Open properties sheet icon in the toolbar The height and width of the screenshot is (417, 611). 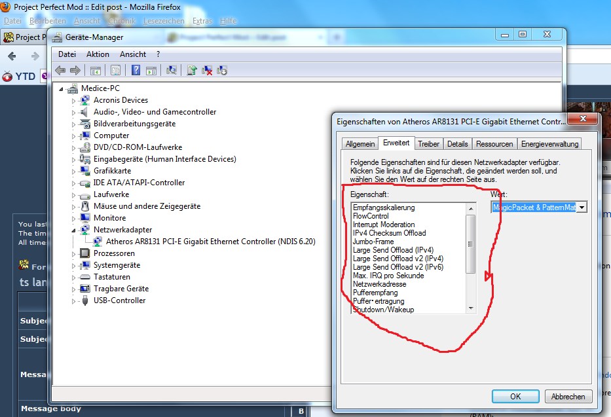[x=115, y=70]
